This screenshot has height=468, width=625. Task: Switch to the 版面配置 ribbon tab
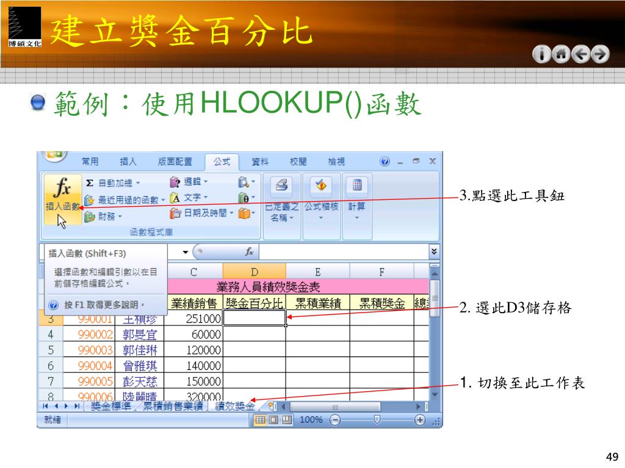click(x=175, y=161)
